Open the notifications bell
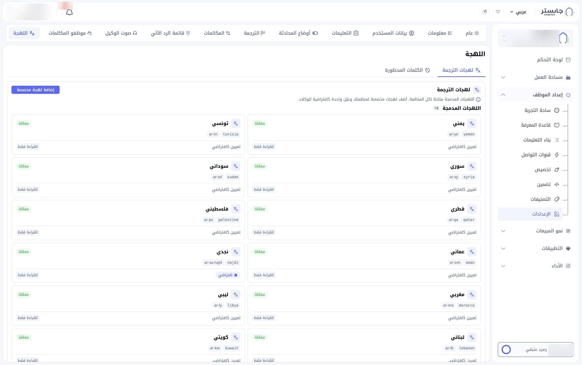Viewport: 582px width, 365px height. point(69,12)
